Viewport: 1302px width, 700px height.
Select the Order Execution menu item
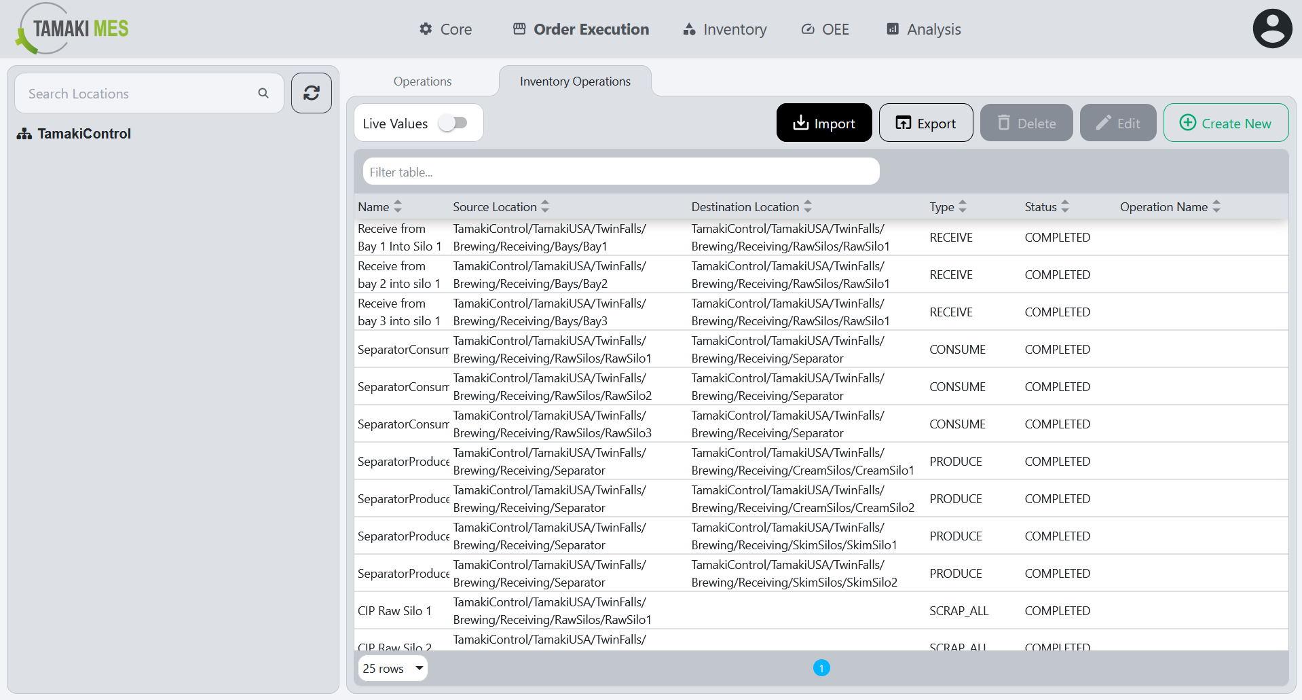(580, 29)
